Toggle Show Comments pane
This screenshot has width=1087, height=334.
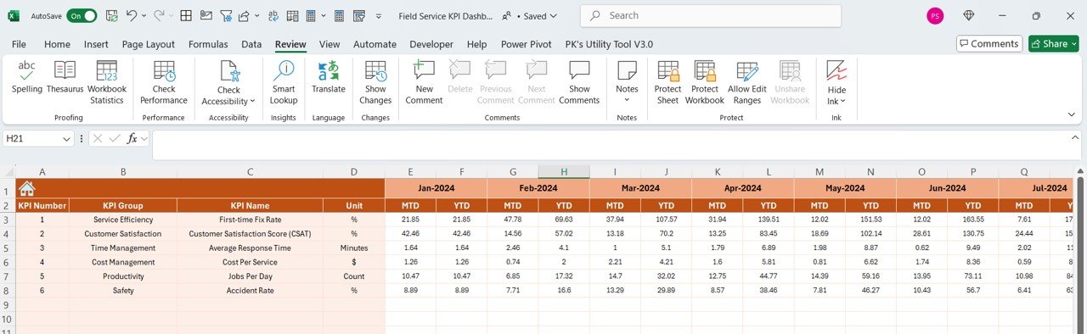[x=579, y=82]
